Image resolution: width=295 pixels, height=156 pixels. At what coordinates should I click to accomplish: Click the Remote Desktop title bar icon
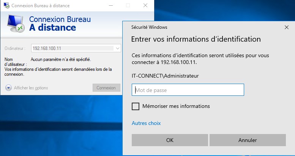[x=6, y=6]
